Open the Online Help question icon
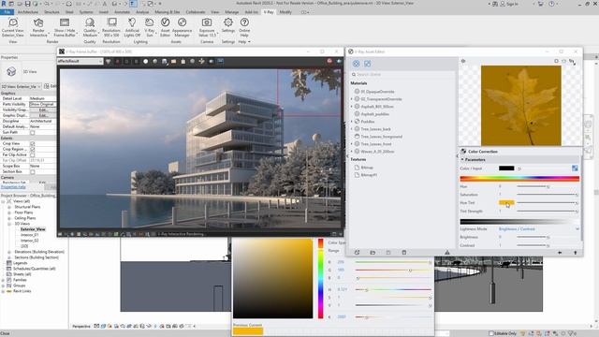This screenshot has height=337, width=599. 244,22
